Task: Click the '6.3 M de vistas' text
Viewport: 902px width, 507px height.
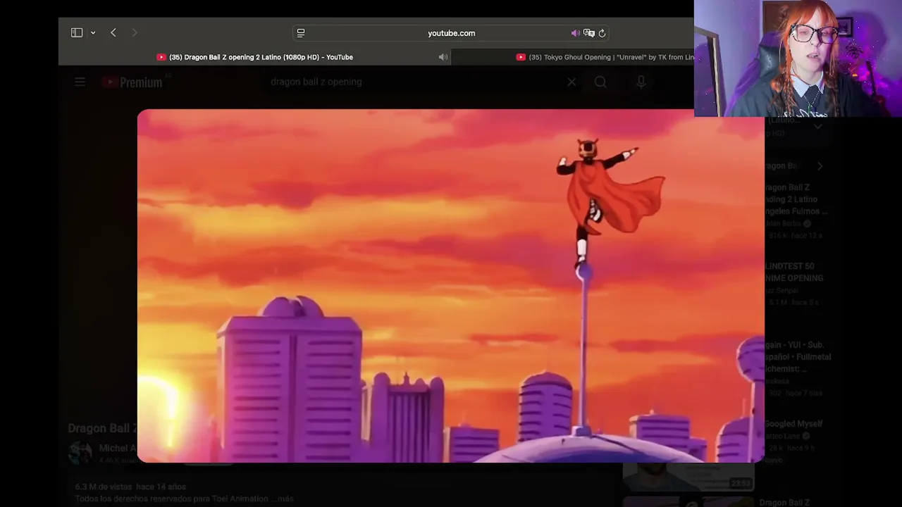Action: [x=104, y=487]
